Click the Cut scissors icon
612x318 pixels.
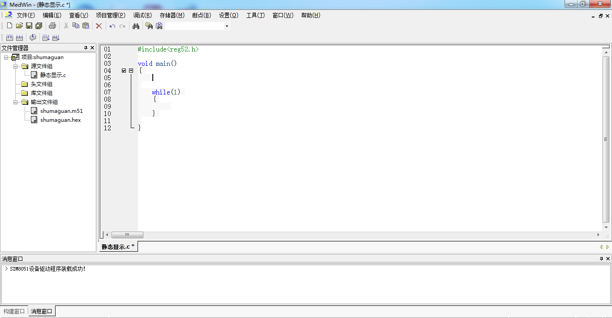pos(66,26)
